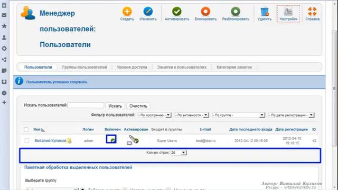338x190 pixels.
Task: Click the gear icon in left sidebar
Action: coord(4,49)
